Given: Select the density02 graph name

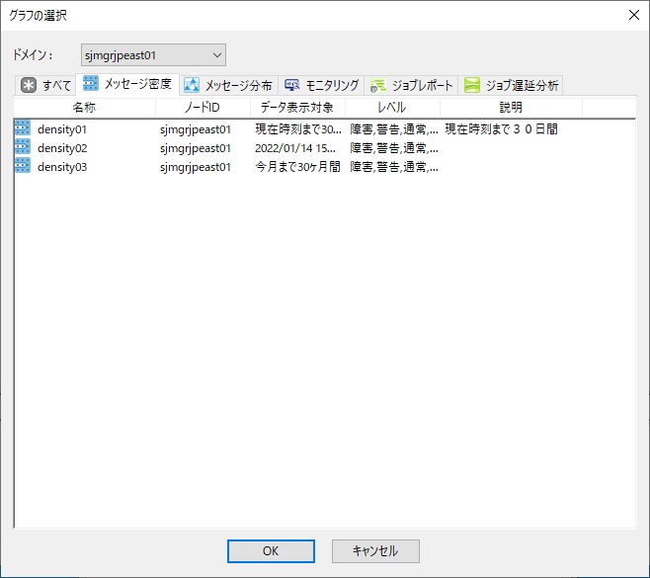Looking at the screenshot, I should point(62,148).
